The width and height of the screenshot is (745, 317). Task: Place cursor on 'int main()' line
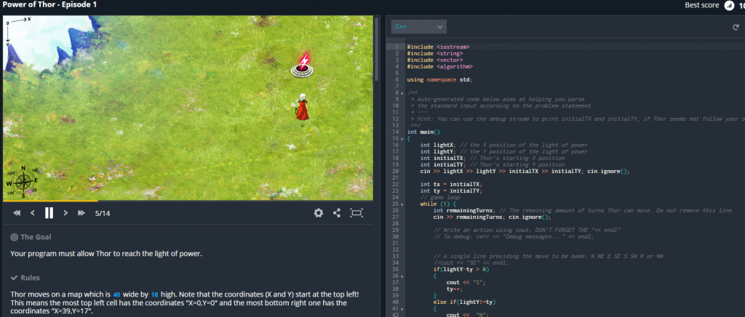(424, 132)
